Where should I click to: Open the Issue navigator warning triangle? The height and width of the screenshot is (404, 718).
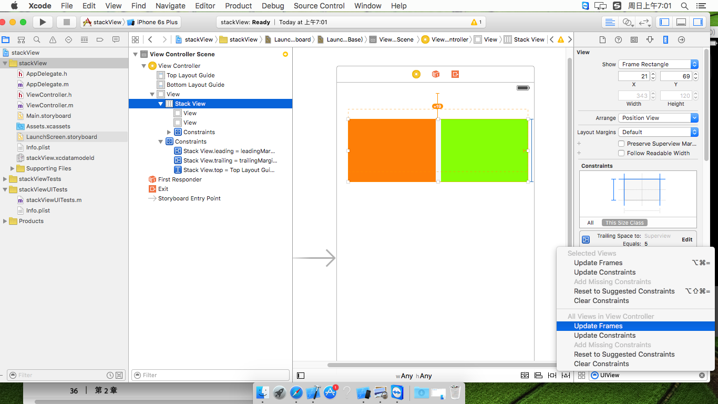(53, 39)
